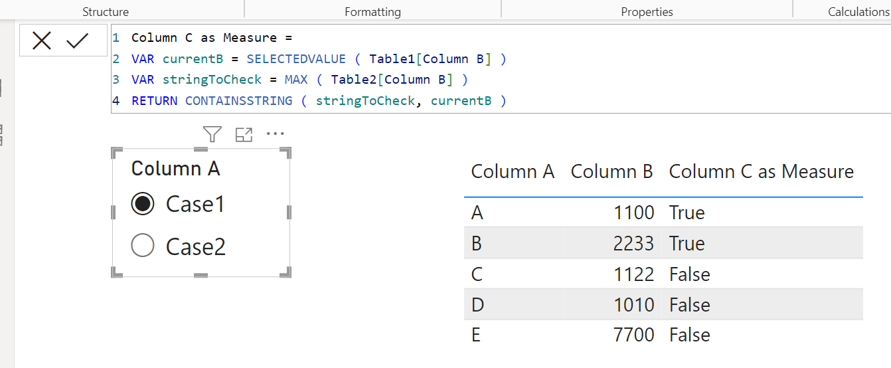
Task: Select table cell with value 1100
Action: [x=633, y=213]
